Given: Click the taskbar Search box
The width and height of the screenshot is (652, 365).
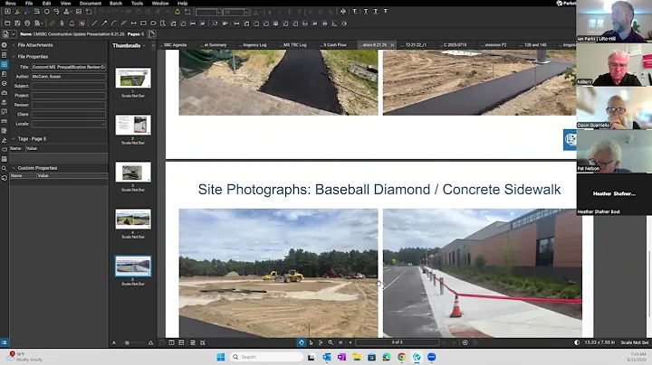Looking at the screenshot, I should click(267, 357).
